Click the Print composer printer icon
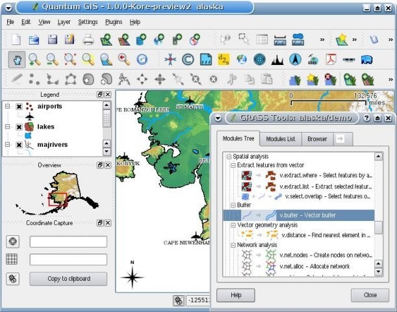This screenshot has width=397, height=312. pyautogui.click(x=88, y=40)
